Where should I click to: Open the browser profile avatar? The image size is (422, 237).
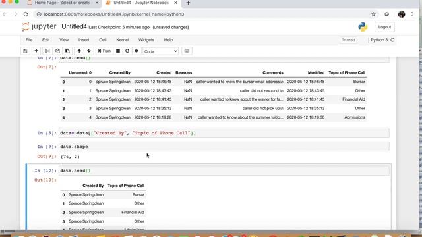point(402,14)
